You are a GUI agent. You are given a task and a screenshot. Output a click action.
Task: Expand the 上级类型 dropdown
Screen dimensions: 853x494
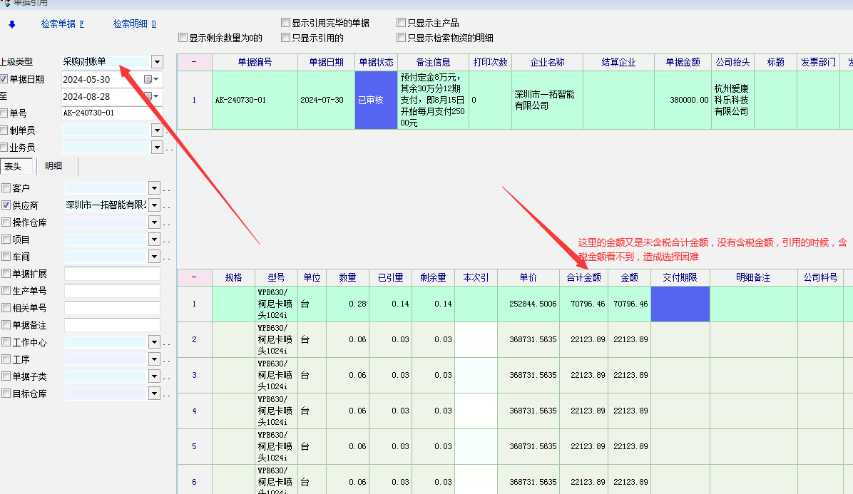pyautogui.click(x=157, y=62)
